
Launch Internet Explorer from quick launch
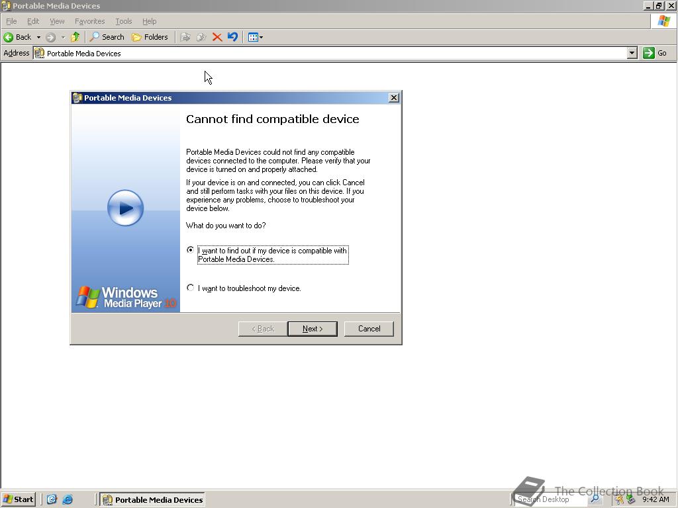68,499
